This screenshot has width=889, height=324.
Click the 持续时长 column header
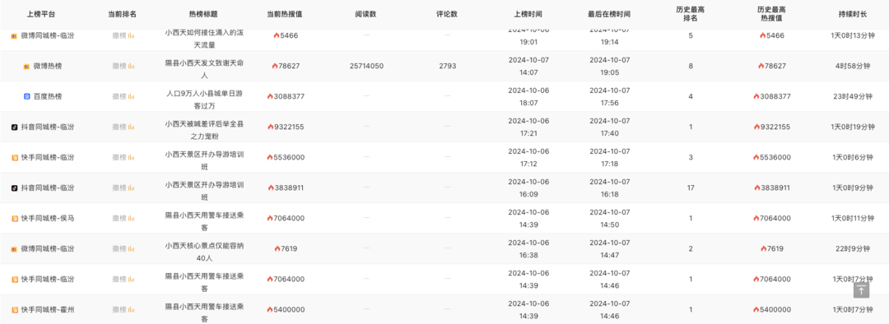click(853, 14)
